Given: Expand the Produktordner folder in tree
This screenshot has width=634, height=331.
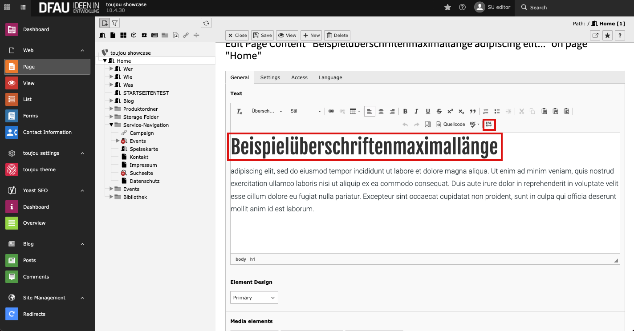Looking at the screenshot, I should pyautogui.click(x=112, y=109).
